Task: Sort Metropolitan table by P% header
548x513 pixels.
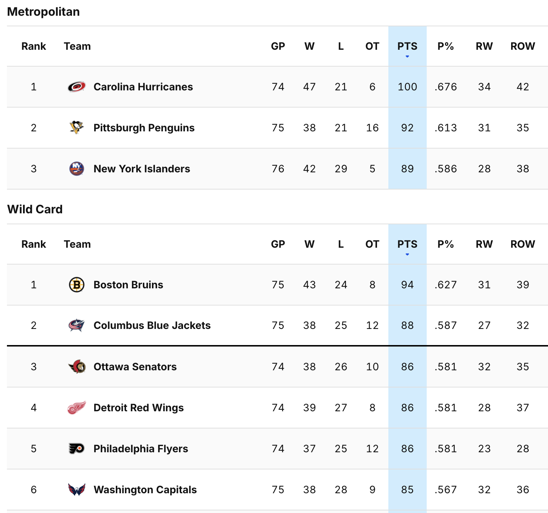Action: (x=446, y=46)
